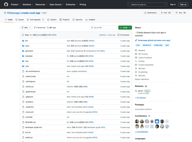The height and width of the screenshot is (142, 192).
Task: View the 25 forks link
Action: pos(140,76)
